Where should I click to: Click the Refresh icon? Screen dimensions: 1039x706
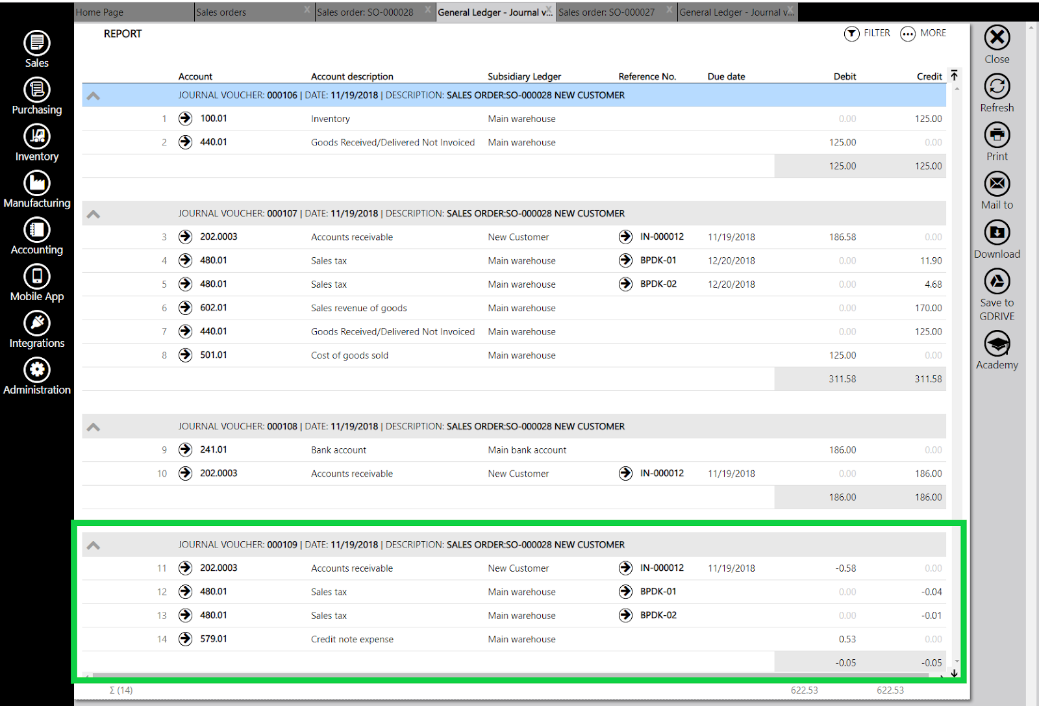[997, 86]
